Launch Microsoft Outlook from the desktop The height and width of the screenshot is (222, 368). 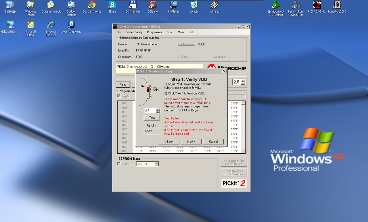[30, 28]
